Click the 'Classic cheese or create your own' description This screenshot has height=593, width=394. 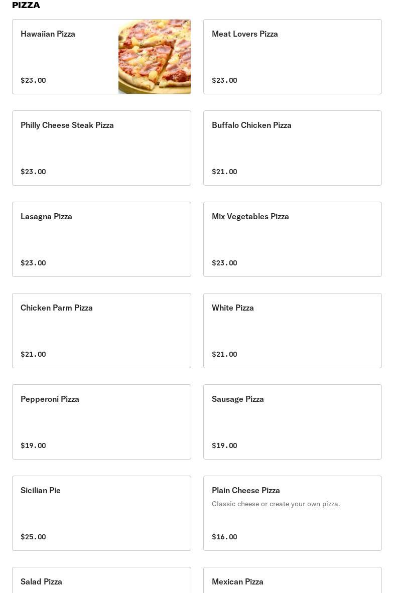[276, 504]
